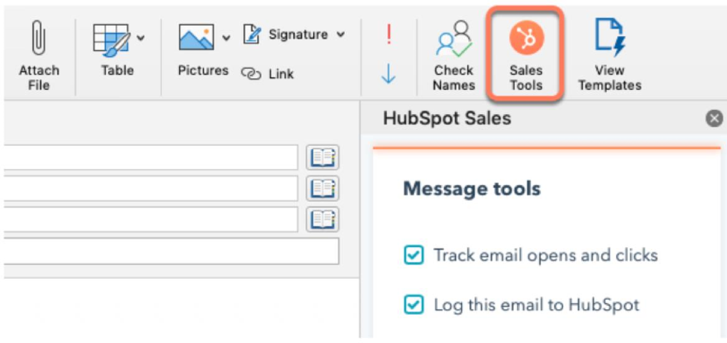Open HubSpot Sales Tools
727x343 pixels.
point(526,54)
